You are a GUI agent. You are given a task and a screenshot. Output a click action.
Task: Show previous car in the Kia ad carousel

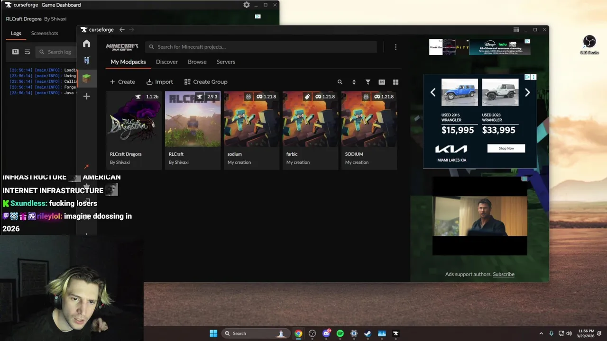pos(433,93)
